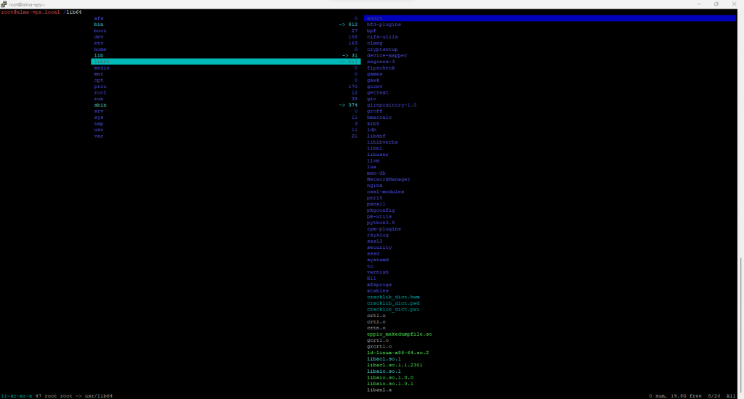744x399 pixels.
Task: Select the cracklib_dict.pwd file
Action: click(393, 303)
